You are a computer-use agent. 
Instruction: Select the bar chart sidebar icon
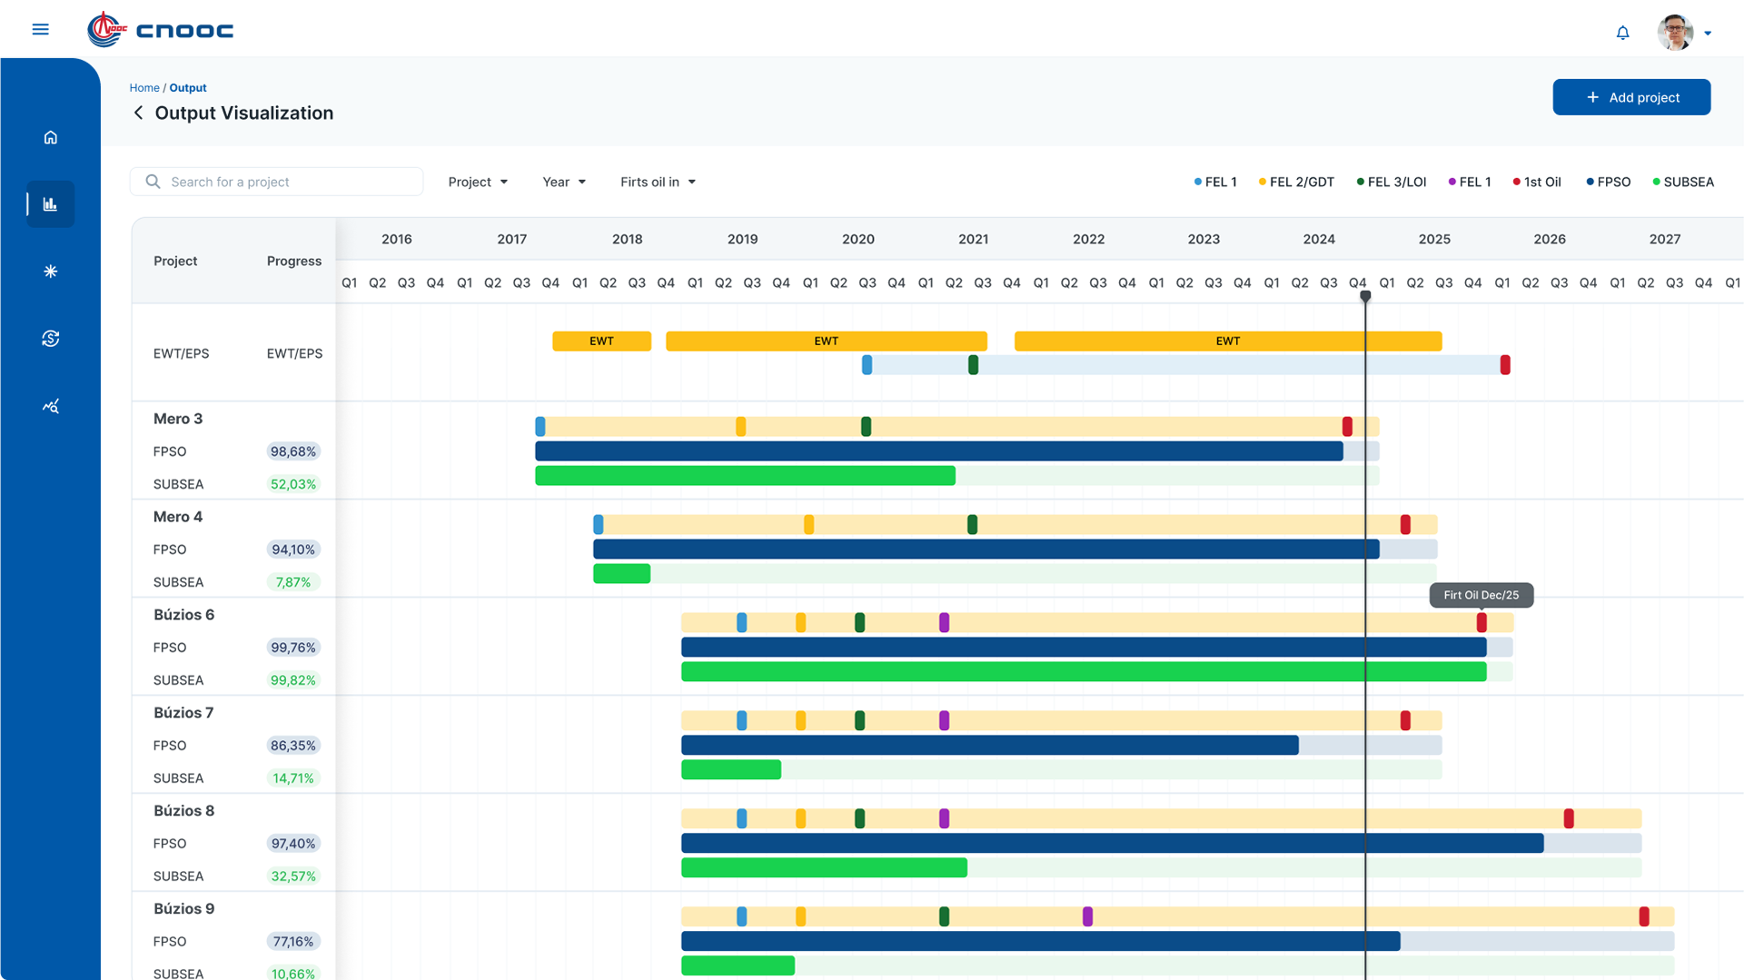tap(51, 204)
